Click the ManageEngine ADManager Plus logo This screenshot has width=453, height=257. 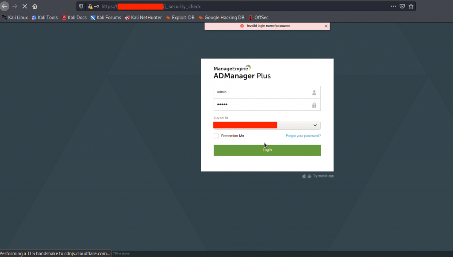242,73
